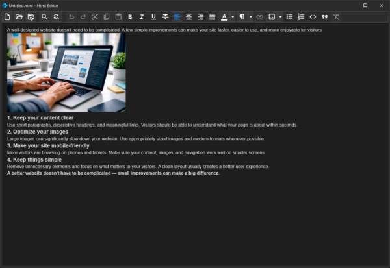Click the paragraph starting 'Use short paragraphs'
The image size is (390, 268).
pos(152,125)
